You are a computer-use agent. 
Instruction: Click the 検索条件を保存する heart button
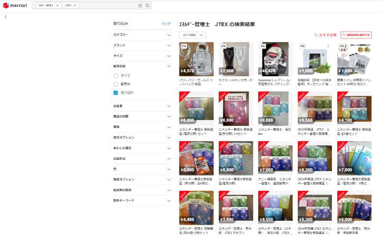356,35
